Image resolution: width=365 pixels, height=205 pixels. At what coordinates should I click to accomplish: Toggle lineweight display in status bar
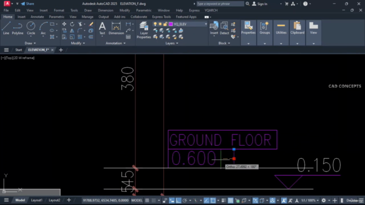(x=224, y=200)
